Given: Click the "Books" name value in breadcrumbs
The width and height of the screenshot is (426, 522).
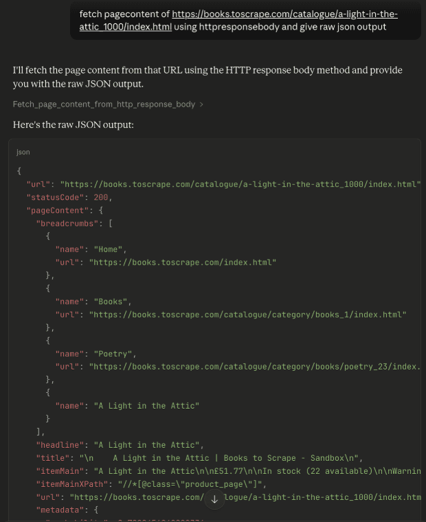Looking at the screenshot, I should pos(111,302).
